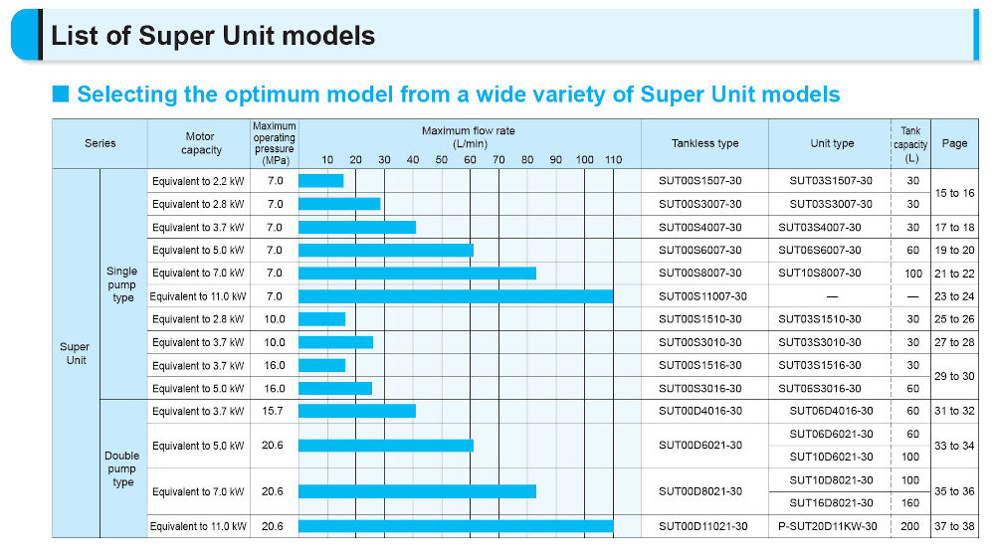
Task: Click the page reference 37 to 38
Action: coord(954,526)
